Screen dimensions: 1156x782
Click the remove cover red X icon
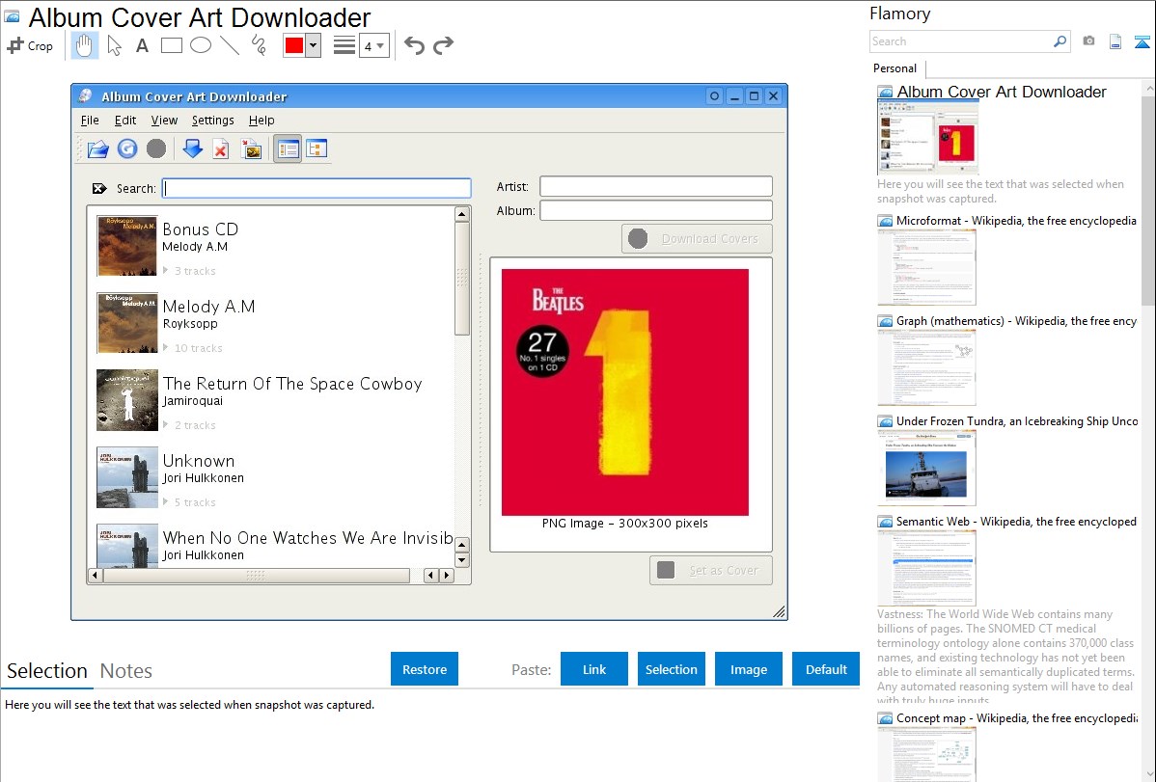click(x=220, y=148)
